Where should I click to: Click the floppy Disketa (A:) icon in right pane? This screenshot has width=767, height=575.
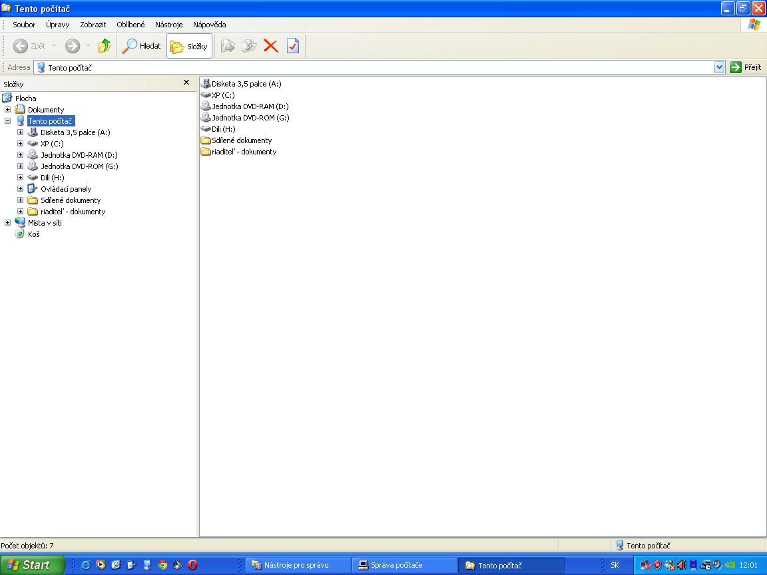pyautogui.click(x=206, y=84)
